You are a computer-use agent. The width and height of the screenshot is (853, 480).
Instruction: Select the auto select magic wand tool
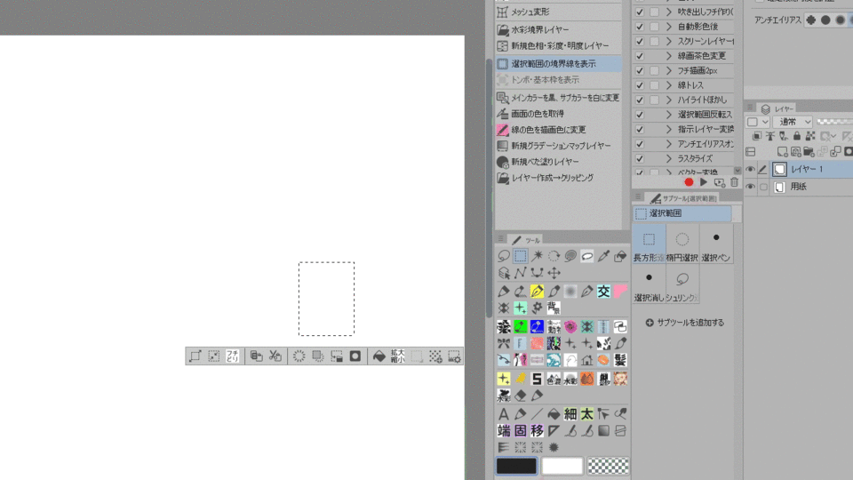[538, 256]
